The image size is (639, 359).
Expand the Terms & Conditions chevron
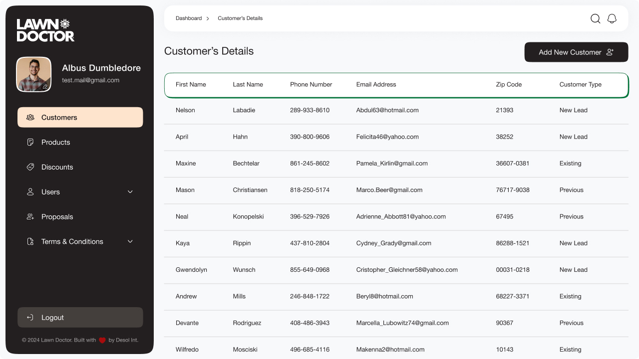pyautogui.click(x=130, y=241)
